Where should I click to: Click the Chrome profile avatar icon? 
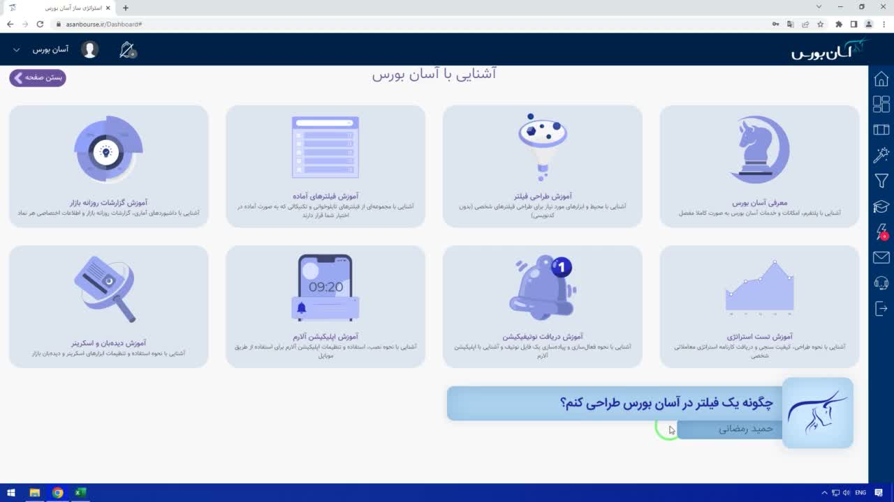point(869,24)
